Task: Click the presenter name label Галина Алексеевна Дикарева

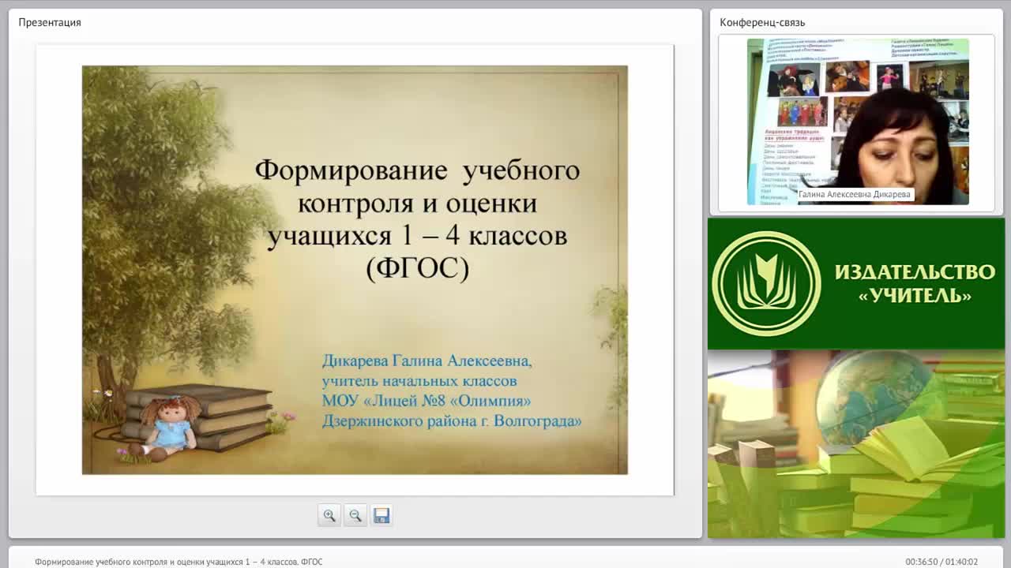Action: 855,194
